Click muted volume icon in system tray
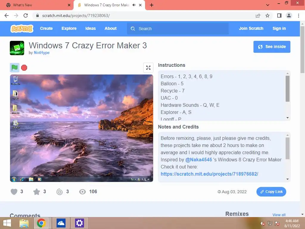Screen dimensions: 305x229 [263, 223]
